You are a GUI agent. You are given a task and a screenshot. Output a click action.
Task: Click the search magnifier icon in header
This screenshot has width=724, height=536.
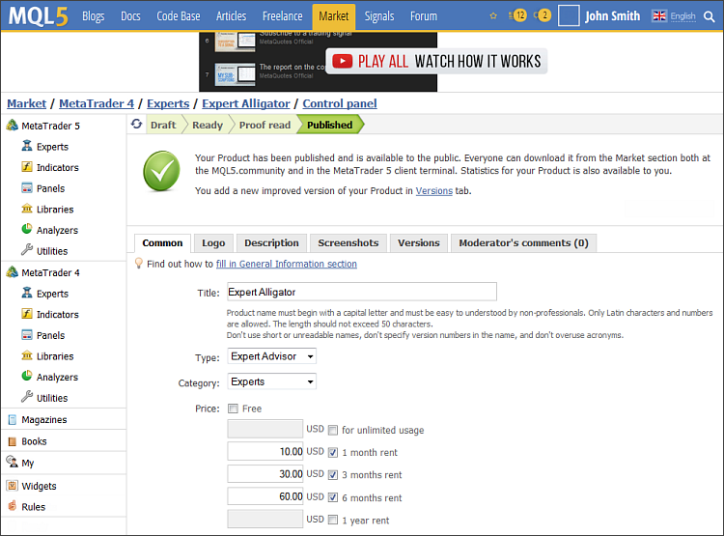[709, 15]
